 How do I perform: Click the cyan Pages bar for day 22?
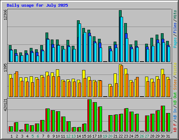pos(122,39)
